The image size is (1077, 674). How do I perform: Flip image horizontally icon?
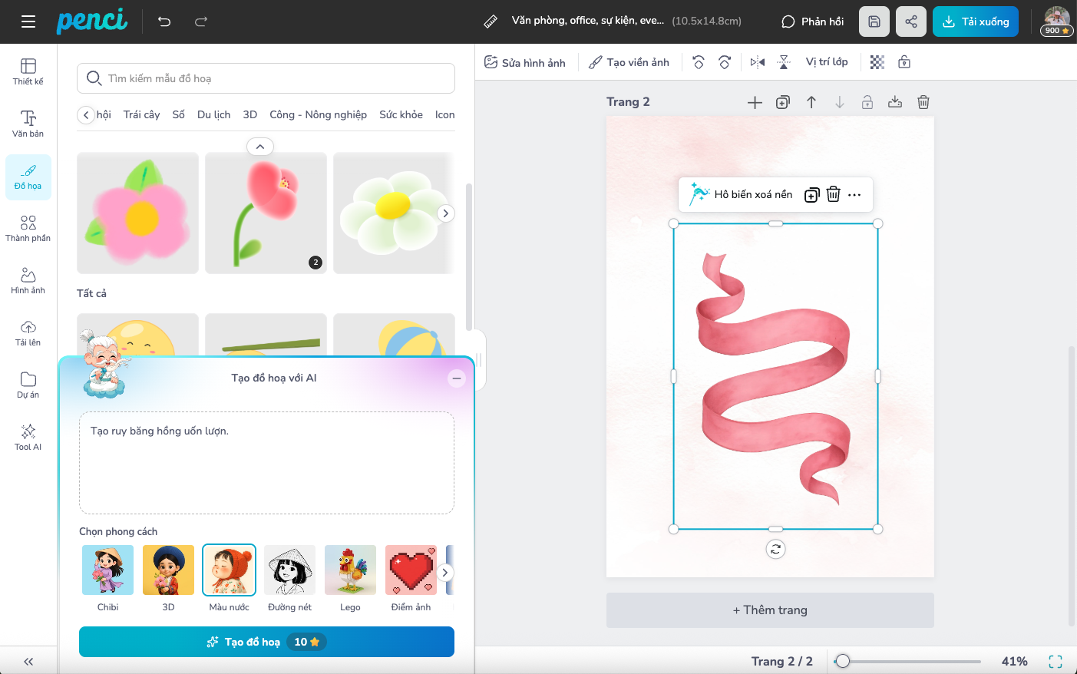[x=758, y=62]
